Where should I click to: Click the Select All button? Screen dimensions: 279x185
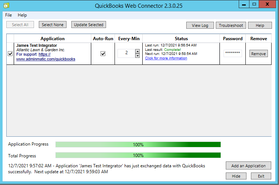point(20,25)
